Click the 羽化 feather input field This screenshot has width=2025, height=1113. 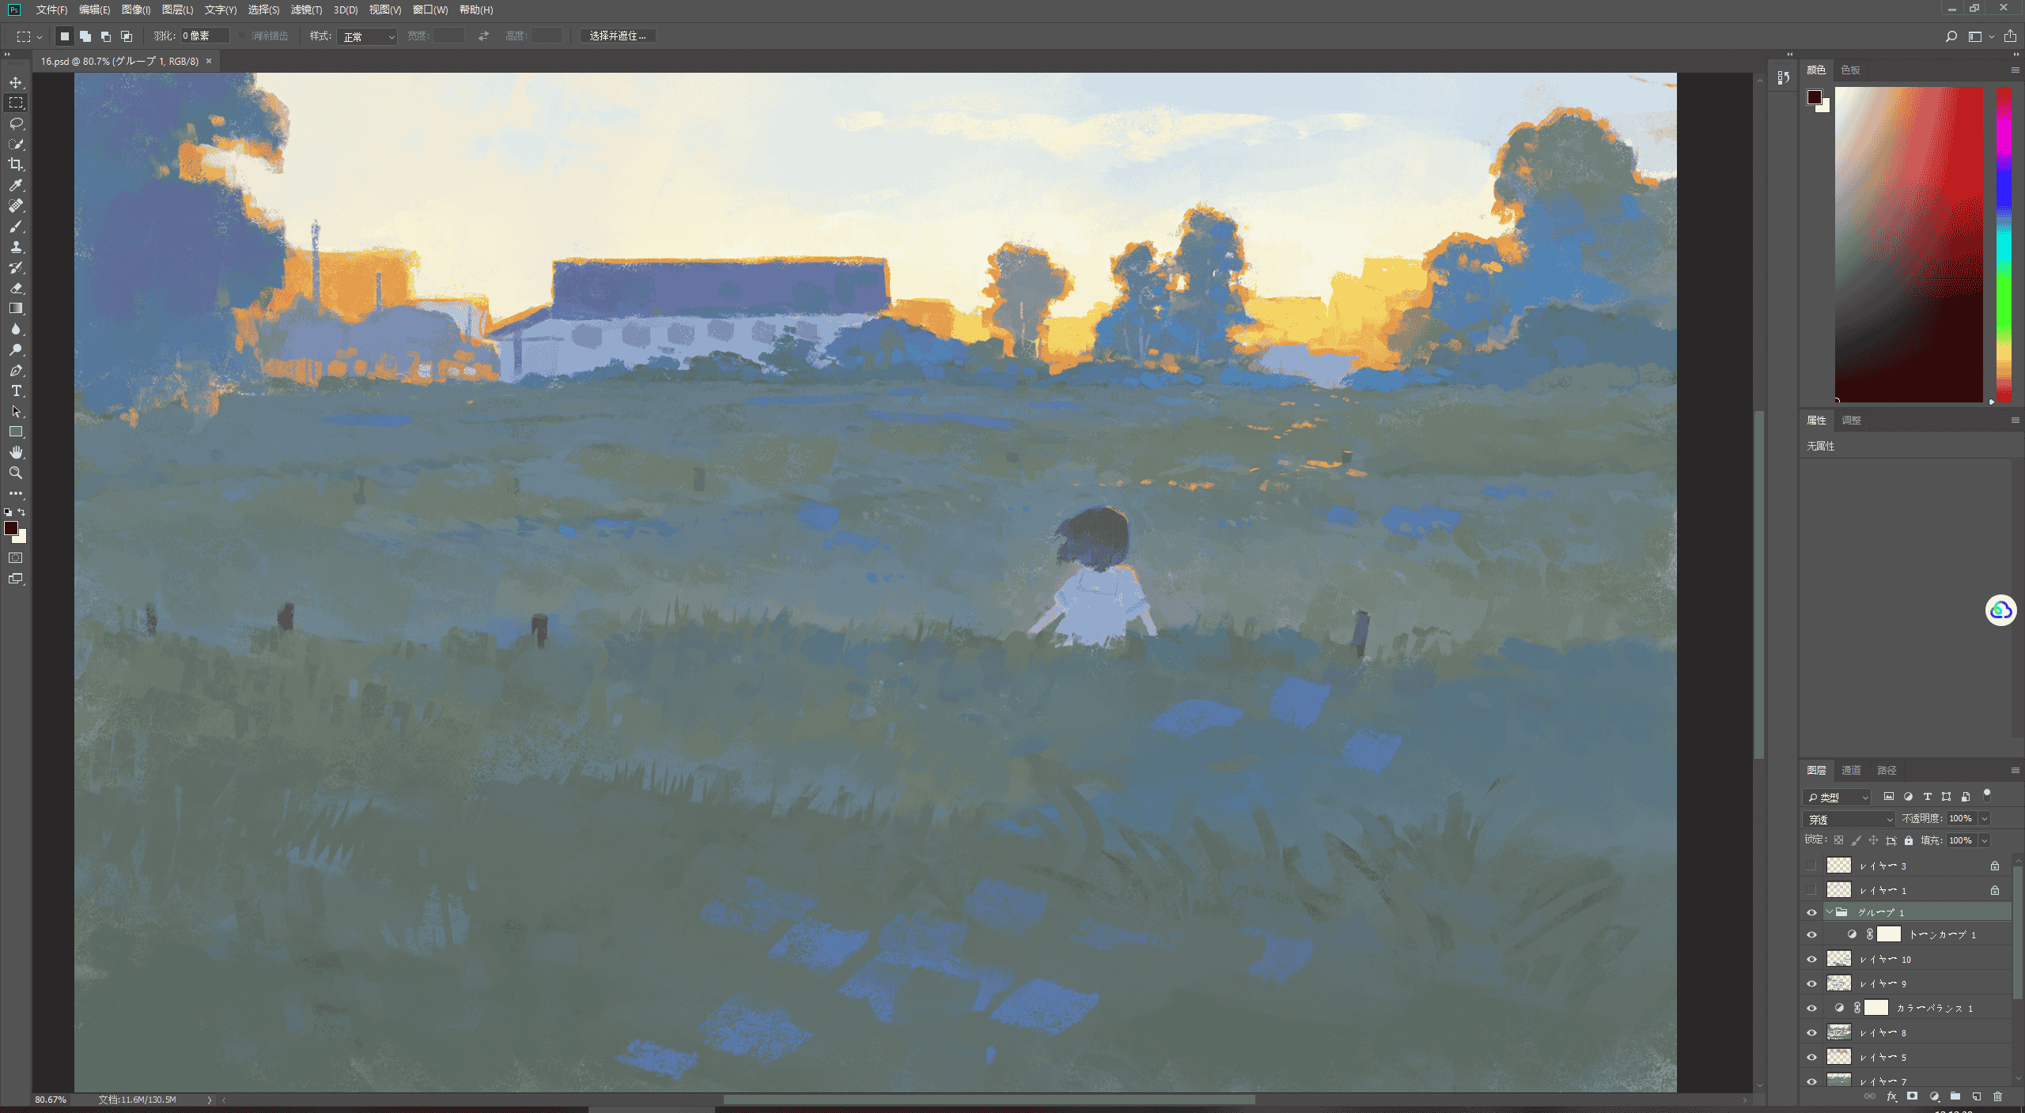point(204,36)
